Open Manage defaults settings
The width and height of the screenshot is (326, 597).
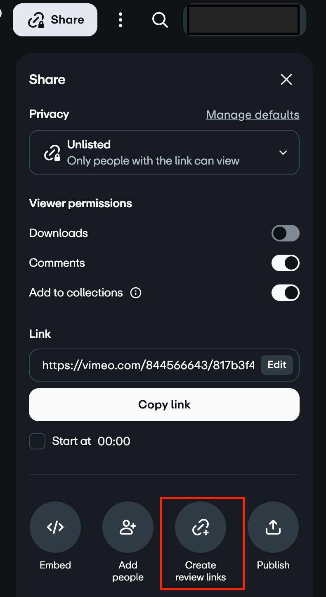[x=253, y=115]
